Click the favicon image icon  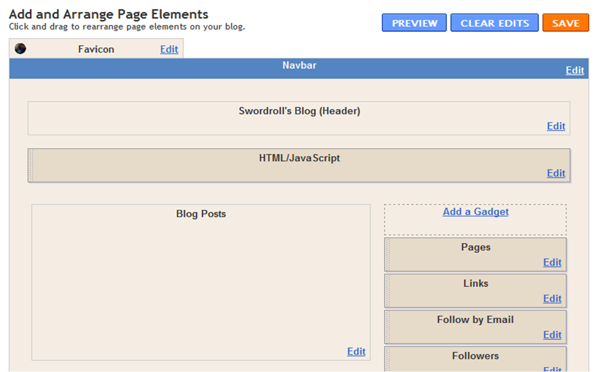pyautogui.click(x=20, y=49)
